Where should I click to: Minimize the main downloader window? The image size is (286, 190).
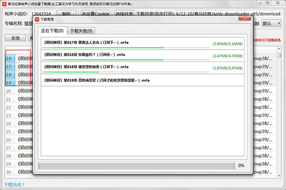point(260,3)
